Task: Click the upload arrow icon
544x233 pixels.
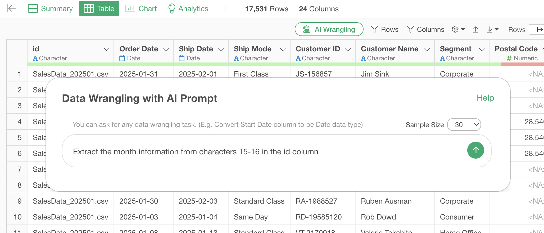Action: [x=475, y=29]
